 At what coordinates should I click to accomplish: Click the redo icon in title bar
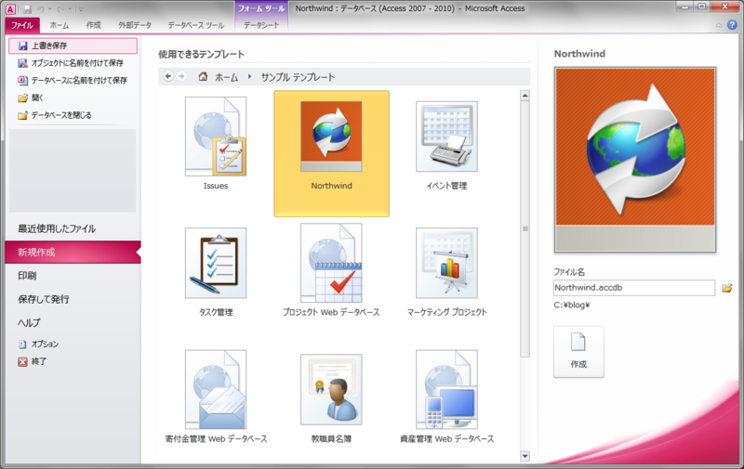[x=60, y=9]
